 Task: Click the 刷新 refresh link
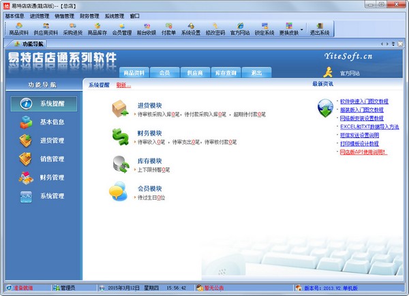coord(123,84)
